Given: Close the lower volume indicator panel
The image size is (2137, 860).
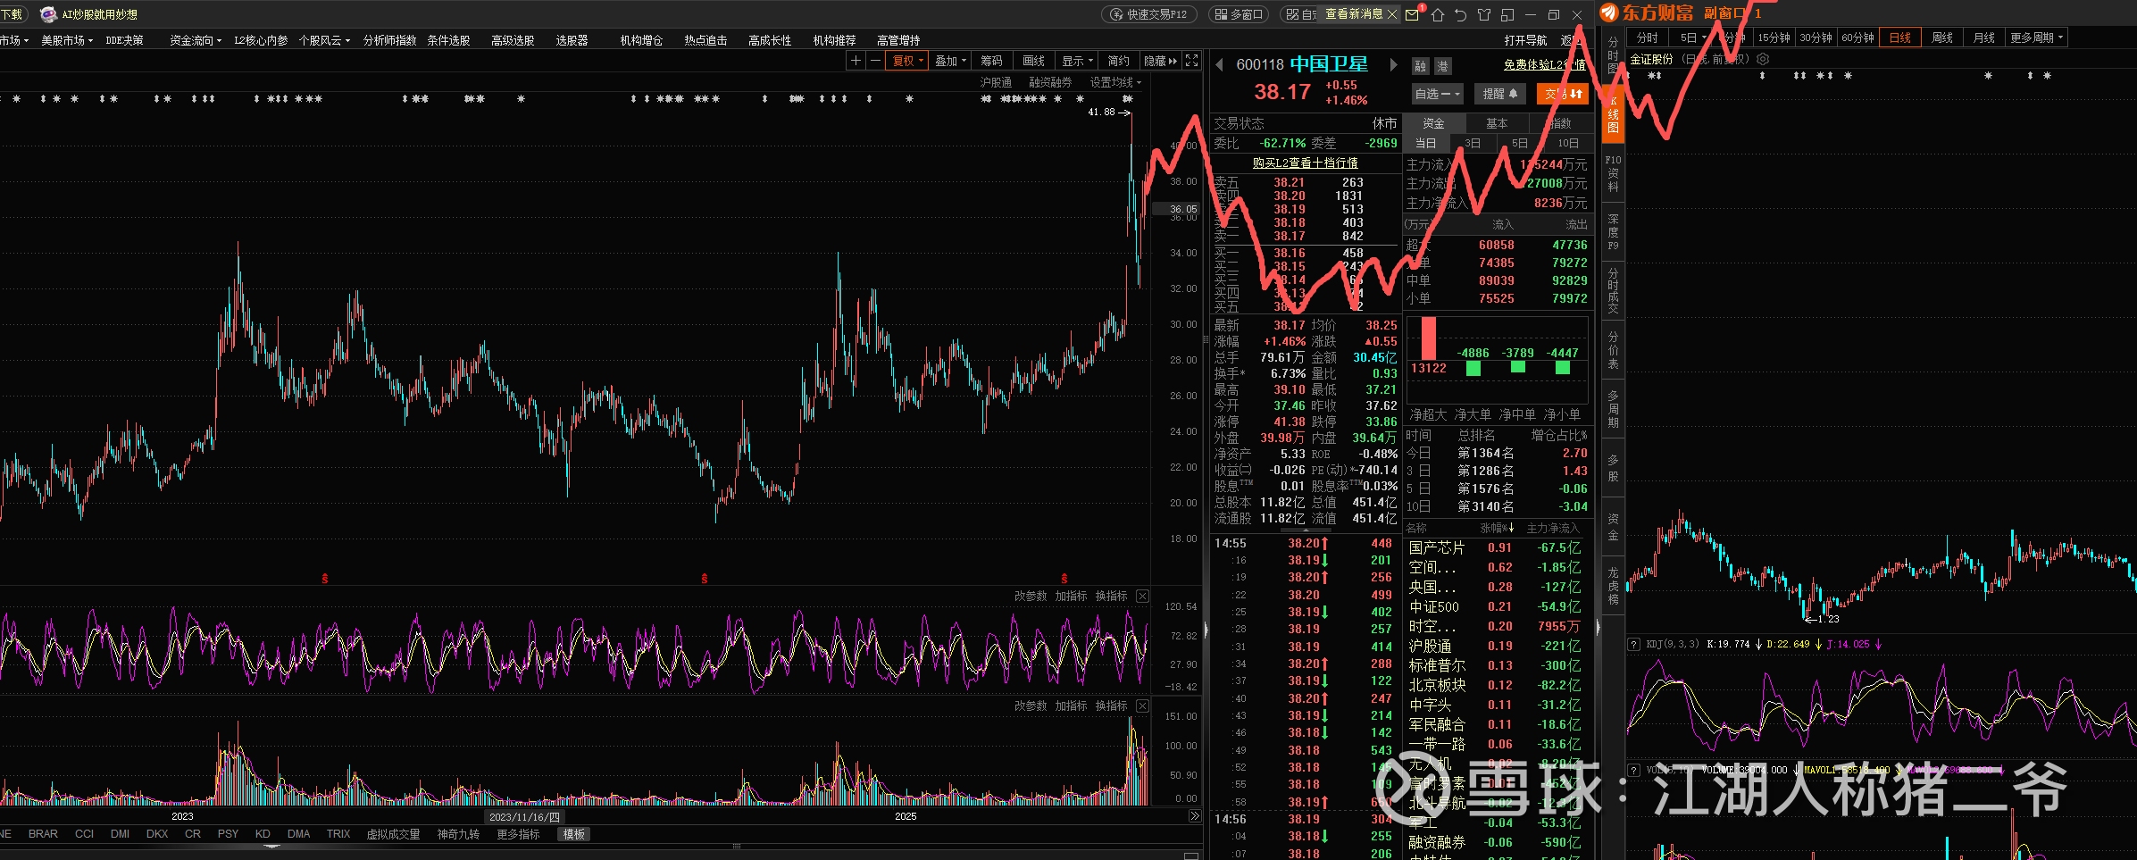Looking at the screenshot, I should pyautogui.click(x=1142, y=706).
